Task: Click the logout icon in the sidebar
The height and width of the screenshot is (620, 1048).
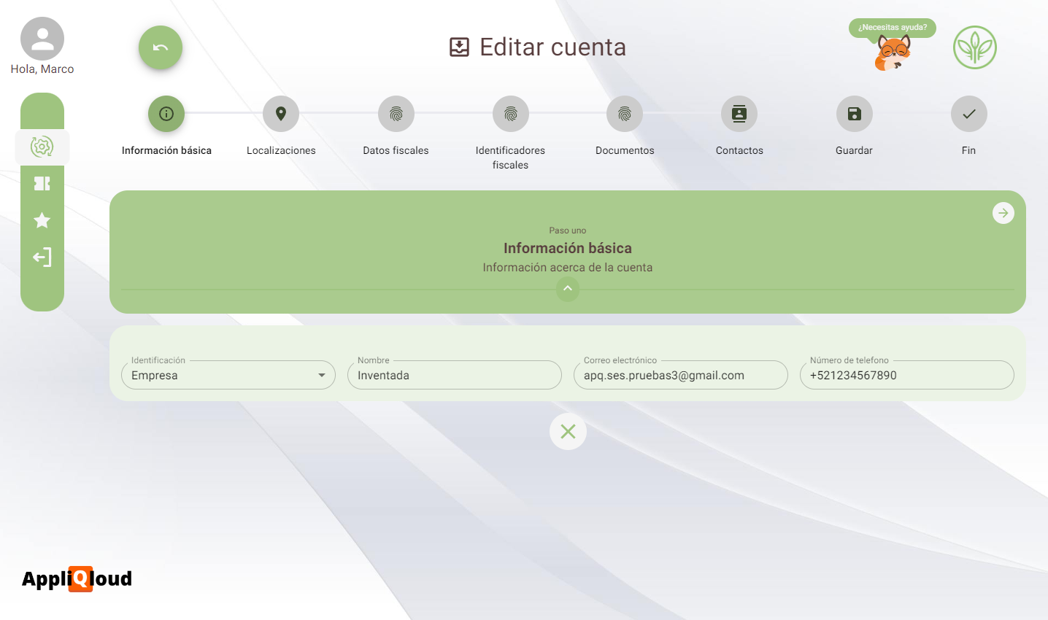Action: (42, 257)
